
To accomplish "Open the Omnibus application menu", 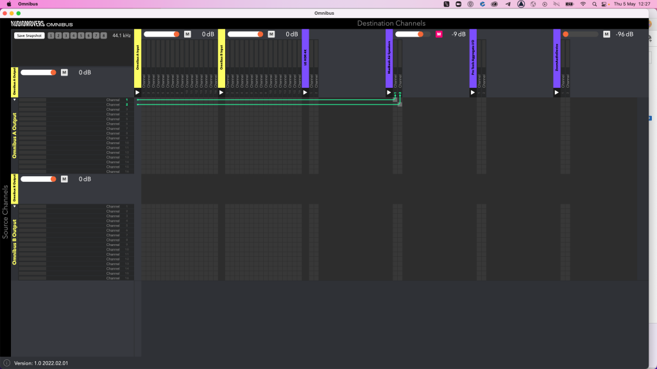I will point(28,4).
